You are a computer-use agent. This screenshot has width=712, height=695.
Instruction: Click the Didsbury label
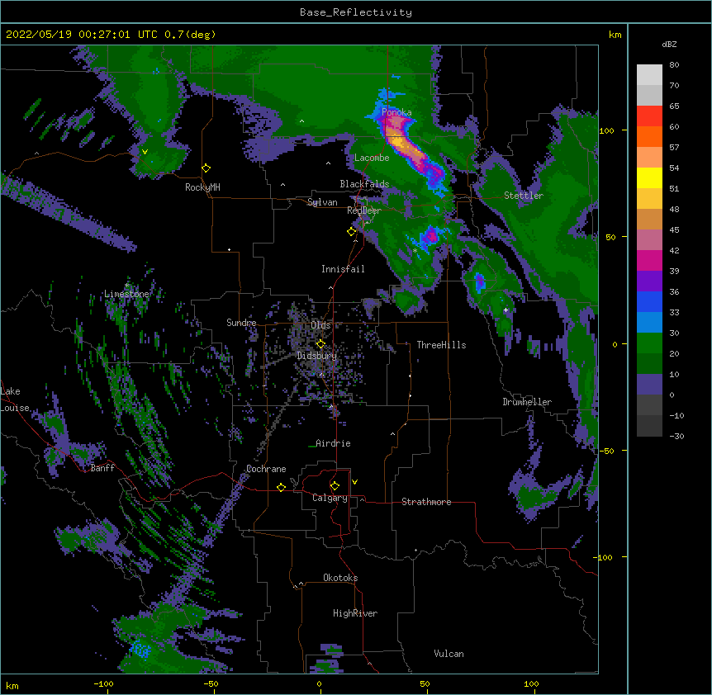click(317, 356)
